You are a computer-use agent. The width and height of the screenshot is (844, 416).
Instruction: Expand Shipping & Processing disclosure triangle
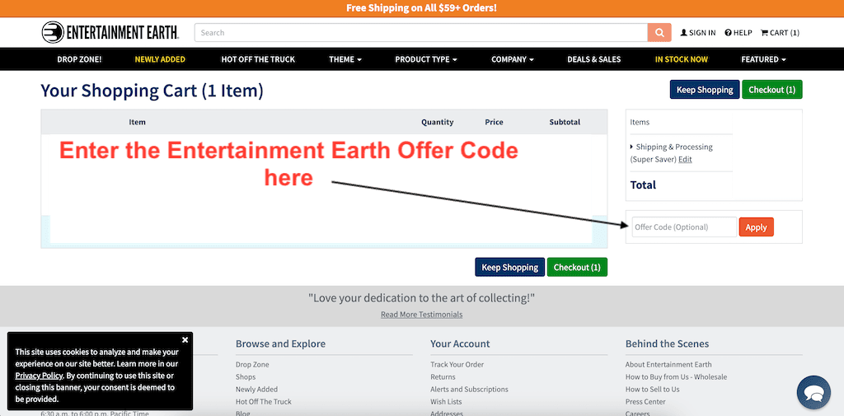pyautogui.click(x=631, y=147)
